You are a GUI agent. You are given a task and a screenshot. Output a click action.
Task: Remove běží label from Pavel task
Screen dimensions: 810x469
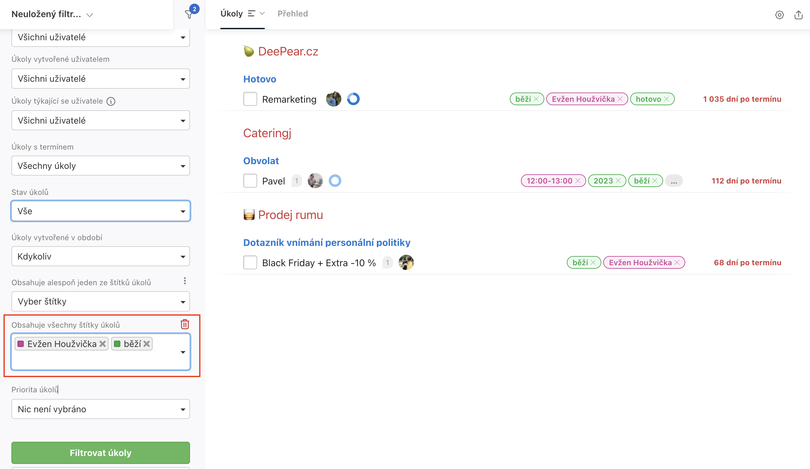coord(655,181)
